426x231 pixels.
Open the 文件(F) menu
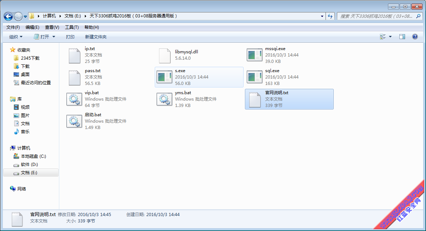(x=13, y=27)
